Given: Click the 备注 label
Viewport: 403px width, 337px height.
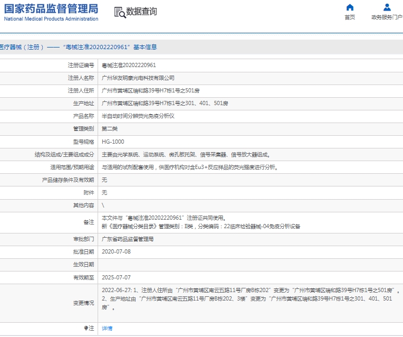Looking at the screenshot, I should 89,222.
